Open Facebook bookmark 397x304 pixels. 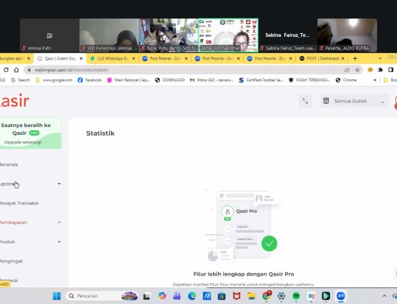(89, 80)
